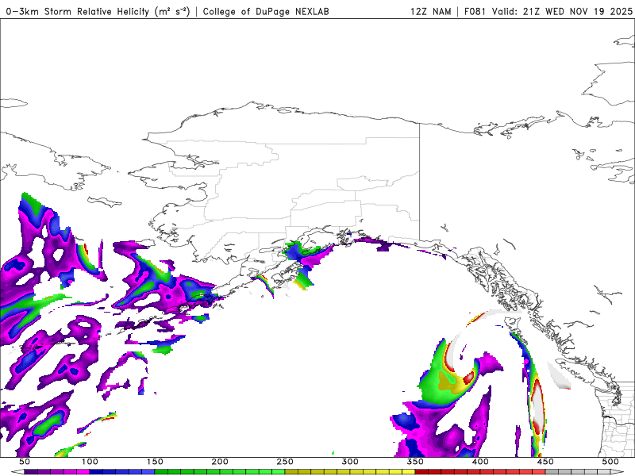Select the blue section of the colorbar
The width and height of the screenshot is (635, 476).
pyautogui.click(x=122, y=472)
